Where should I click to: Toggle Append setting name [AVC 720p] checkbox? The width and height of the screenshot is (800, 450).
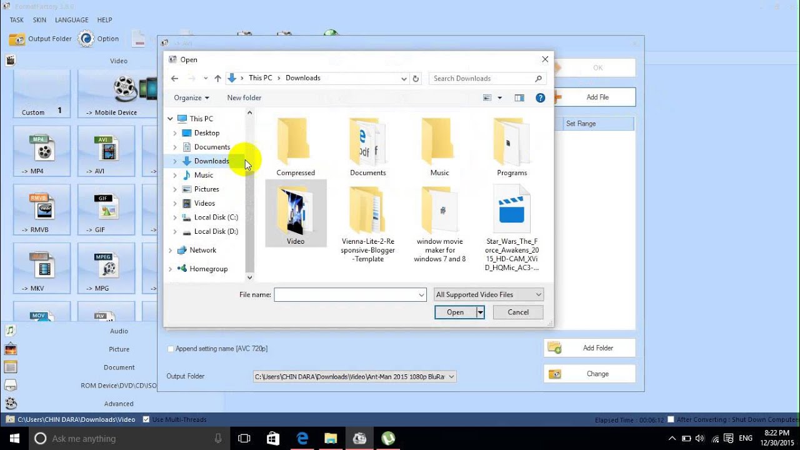point(171,349)
